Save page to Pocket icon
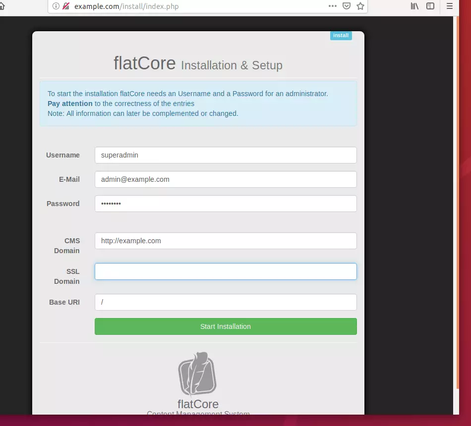471x426 pixels. [347, 6]
